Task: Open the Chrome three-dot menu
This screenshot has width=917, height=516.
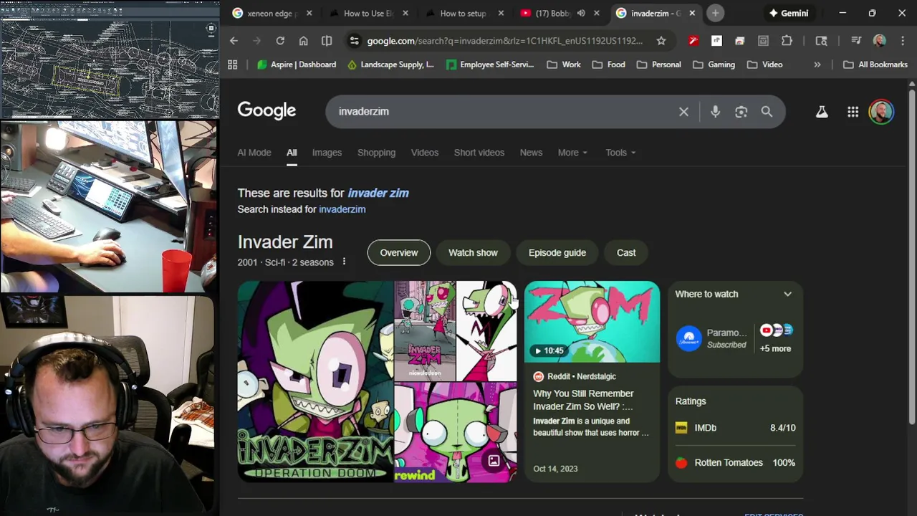Action: coord(901,41)
